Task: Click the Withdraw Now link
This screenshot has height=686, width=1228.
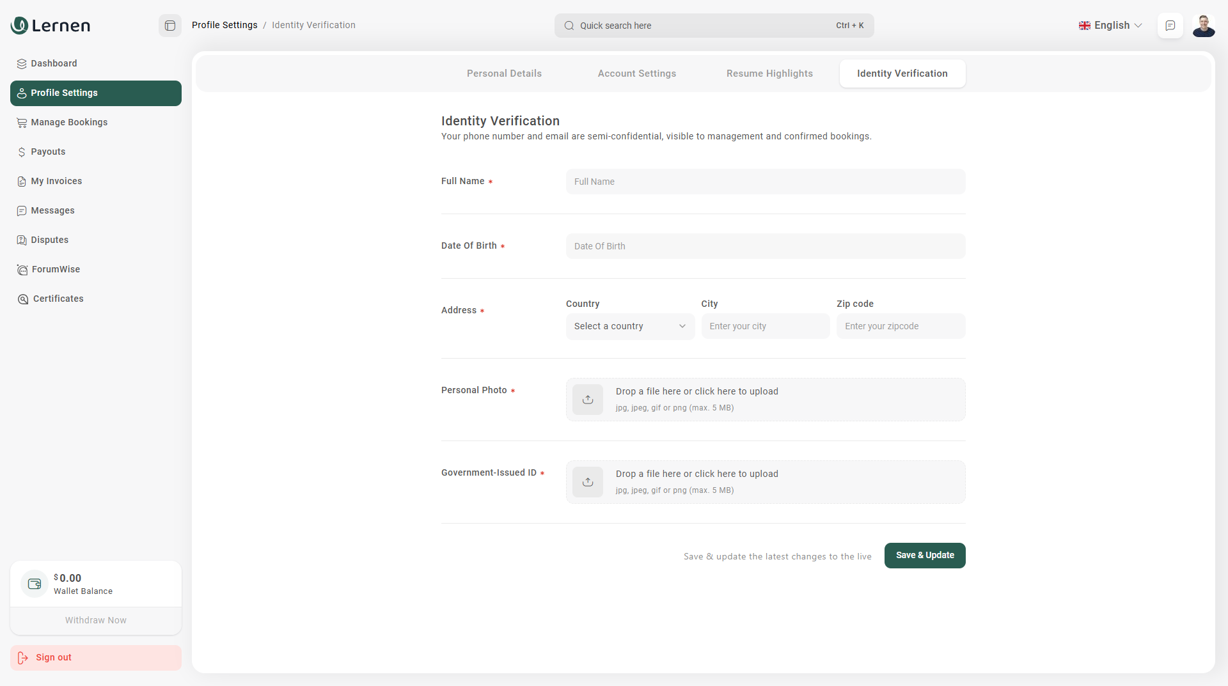Action: tap(96, 620)
